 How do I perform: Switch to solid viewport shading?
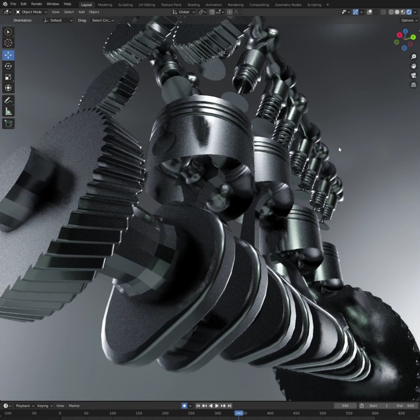[397, 12]
